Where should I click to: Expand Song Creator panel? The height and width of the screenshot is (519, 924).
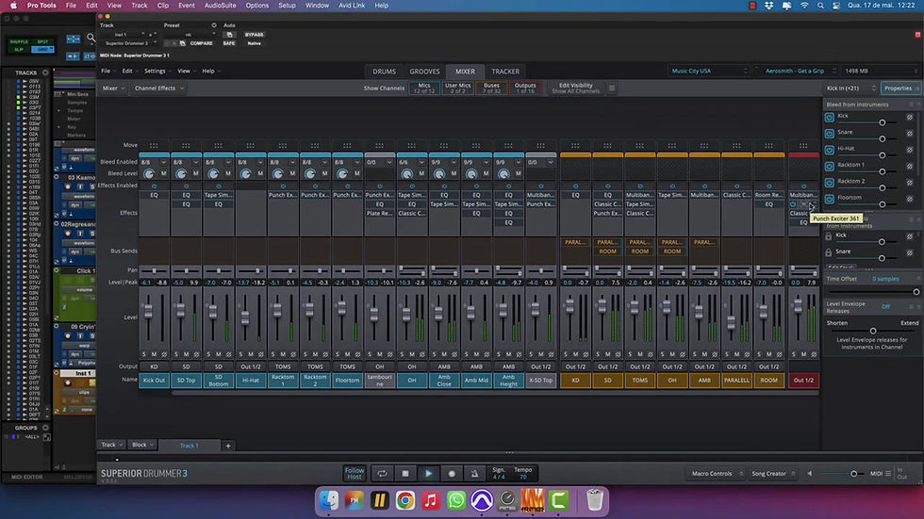(x=773, y=474)
